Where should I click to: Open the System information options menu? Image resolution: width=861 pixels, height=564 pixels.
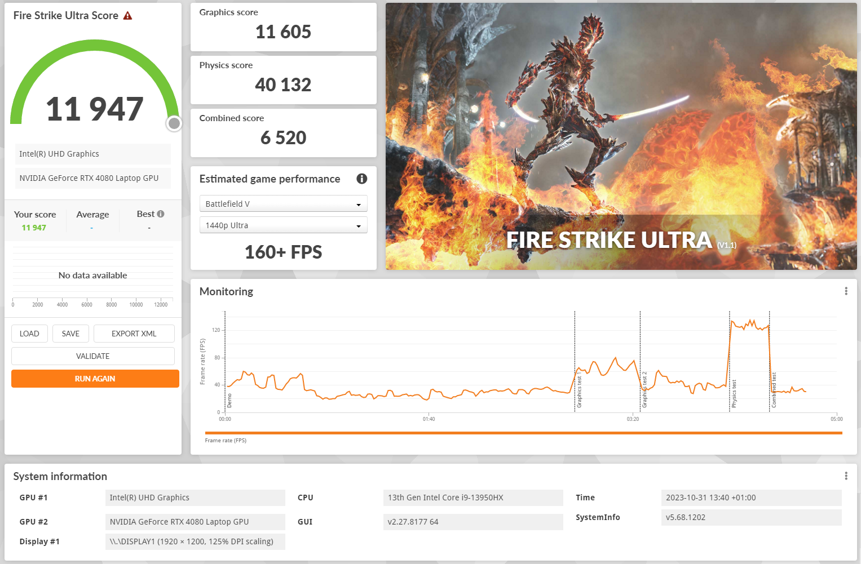846,476
